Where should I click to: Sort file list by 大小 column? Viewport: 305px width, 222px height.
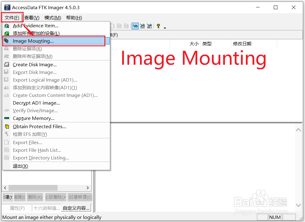[x=185, y=44]
